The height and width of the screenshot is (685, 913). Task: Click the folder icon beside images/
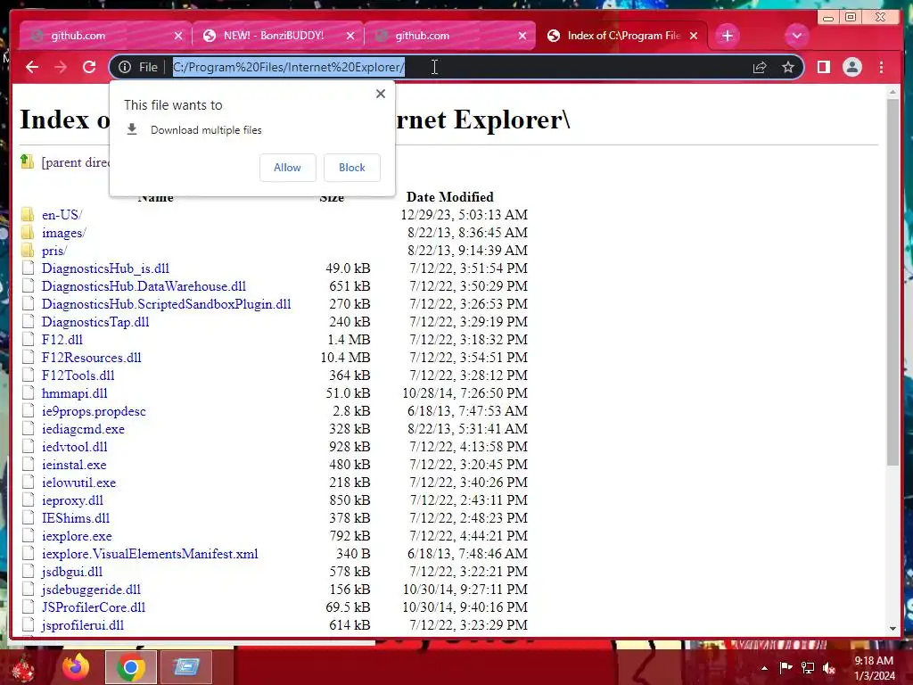click(x=28, y=233)
